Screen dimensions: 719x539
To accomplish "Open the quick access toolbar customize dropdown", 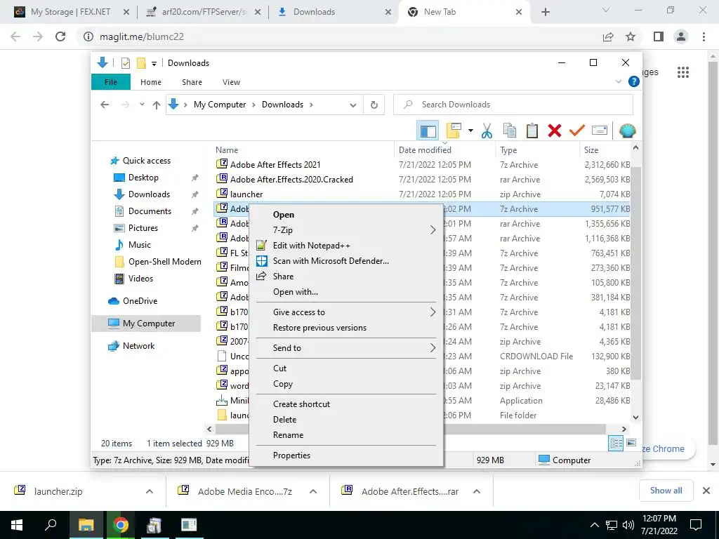I will tap(154, 63).
